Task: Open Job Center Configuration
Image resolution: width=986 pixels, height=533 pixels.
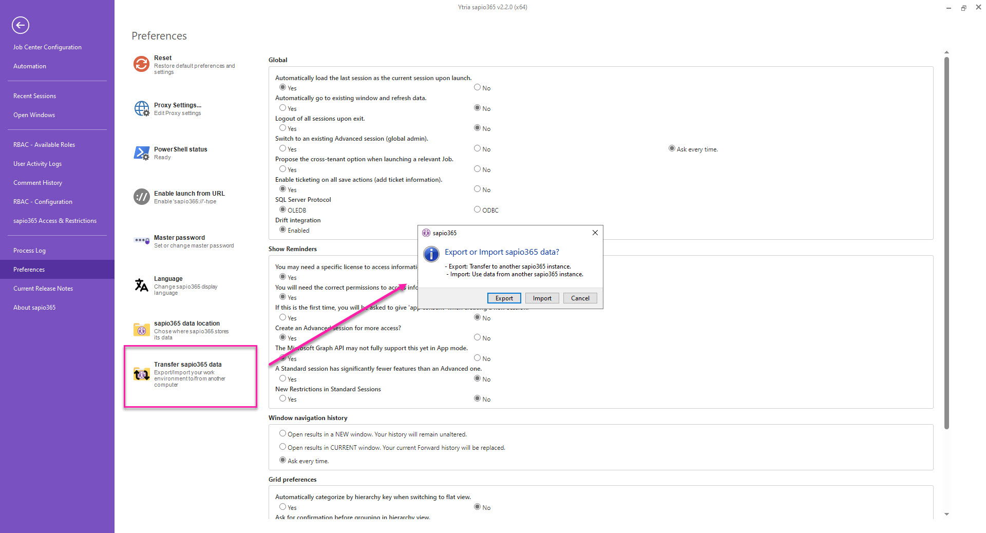Action: [x=47, y=47]
